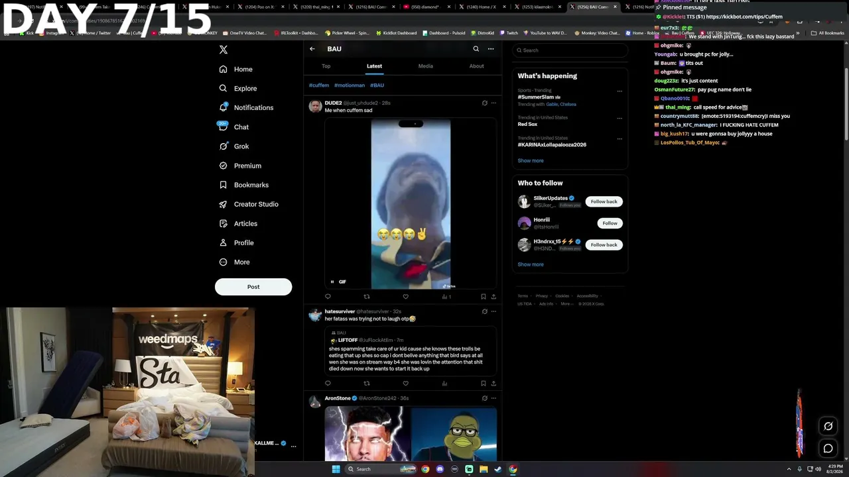Ask Grok about AronStone's post
849x477 pixels.
(485, 398)
